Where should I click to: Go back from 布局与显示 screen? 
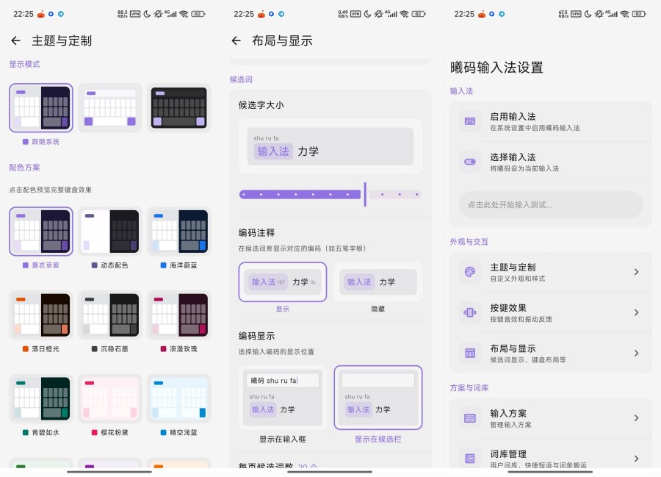(236, 40)
